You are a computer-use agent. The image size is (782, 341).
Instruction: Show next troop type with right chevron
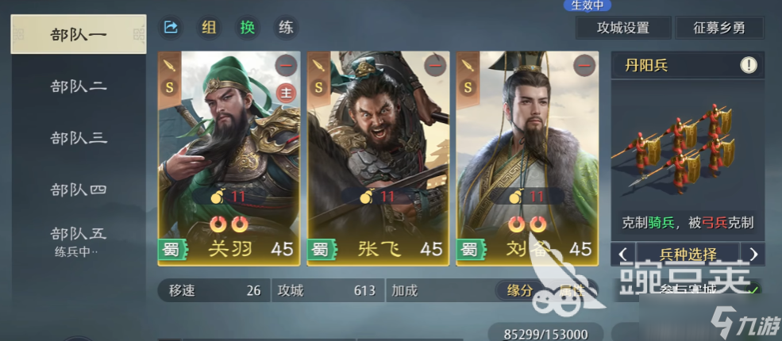click(753, 255)
